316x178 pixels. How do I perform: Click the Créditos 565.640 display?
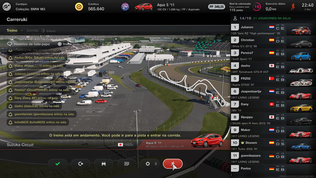[96, 7]
